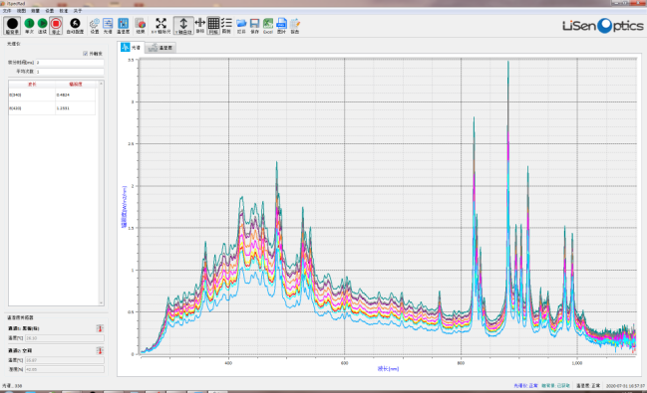
Task: Click the upper thermometer button in sensor panel
Action: [x=100, y=328]
